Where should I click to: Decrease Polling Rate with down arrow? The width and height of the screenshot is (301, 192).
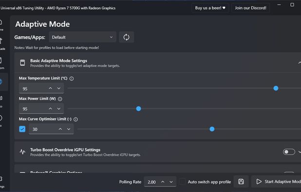point(171,182)
